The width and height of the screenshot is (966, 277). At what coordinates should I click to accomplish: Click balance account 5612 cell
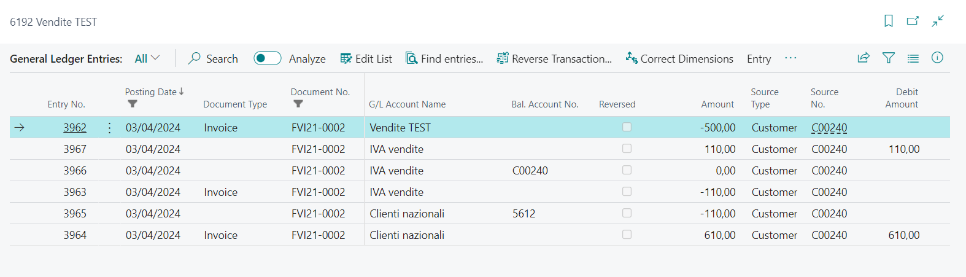[x=524, y=214]
